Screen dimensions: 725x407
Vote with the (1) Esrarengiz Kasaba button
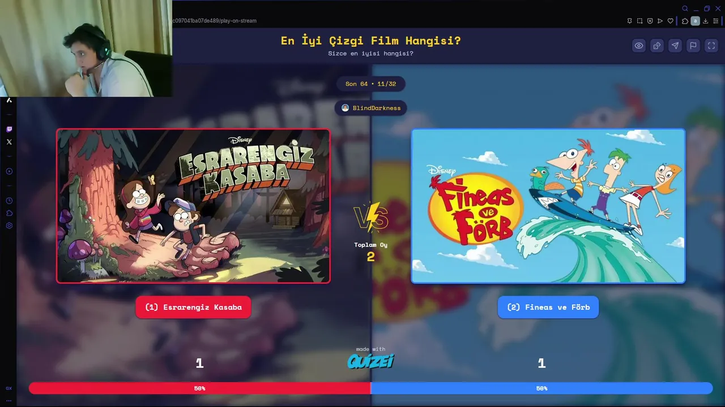point(193,307)
